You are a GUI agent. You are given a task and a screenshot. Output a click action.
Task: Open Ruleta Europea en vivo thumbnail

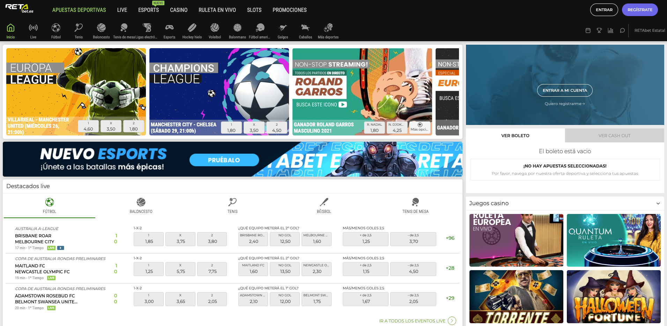[x=516, y=240]
